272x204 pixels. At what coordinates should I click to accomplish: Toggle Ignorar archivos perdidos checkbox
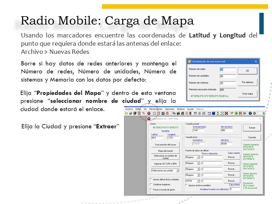[x=186, y=185]
